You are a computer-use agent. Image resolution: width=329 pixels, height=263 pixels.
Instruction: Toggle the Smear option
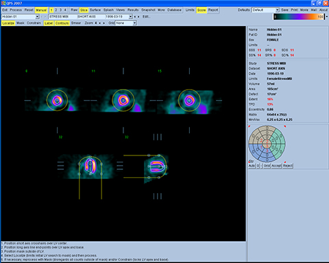tap(76, 23)
